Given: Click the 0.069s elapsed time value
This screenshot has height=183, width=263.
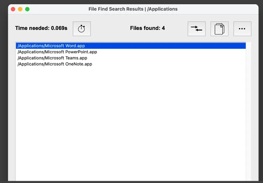Looking at the screenshot, I should coord(59,28).
